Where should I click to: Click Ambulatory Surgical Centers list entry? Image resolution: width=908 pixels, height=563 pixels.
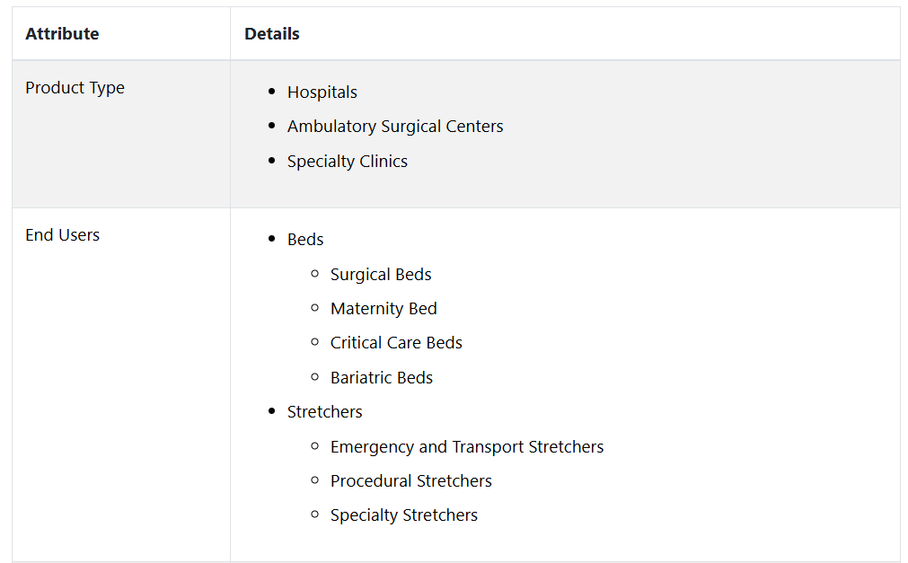point(395,127)
